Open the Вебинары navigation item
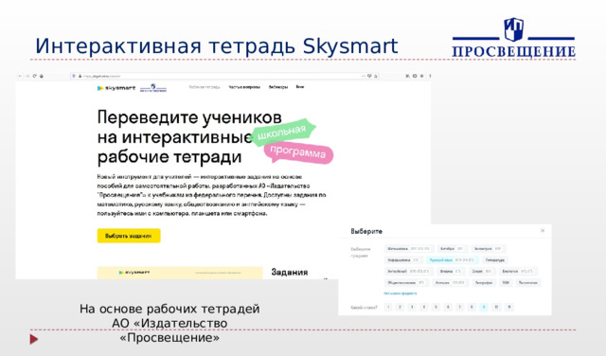 (278, 87)
